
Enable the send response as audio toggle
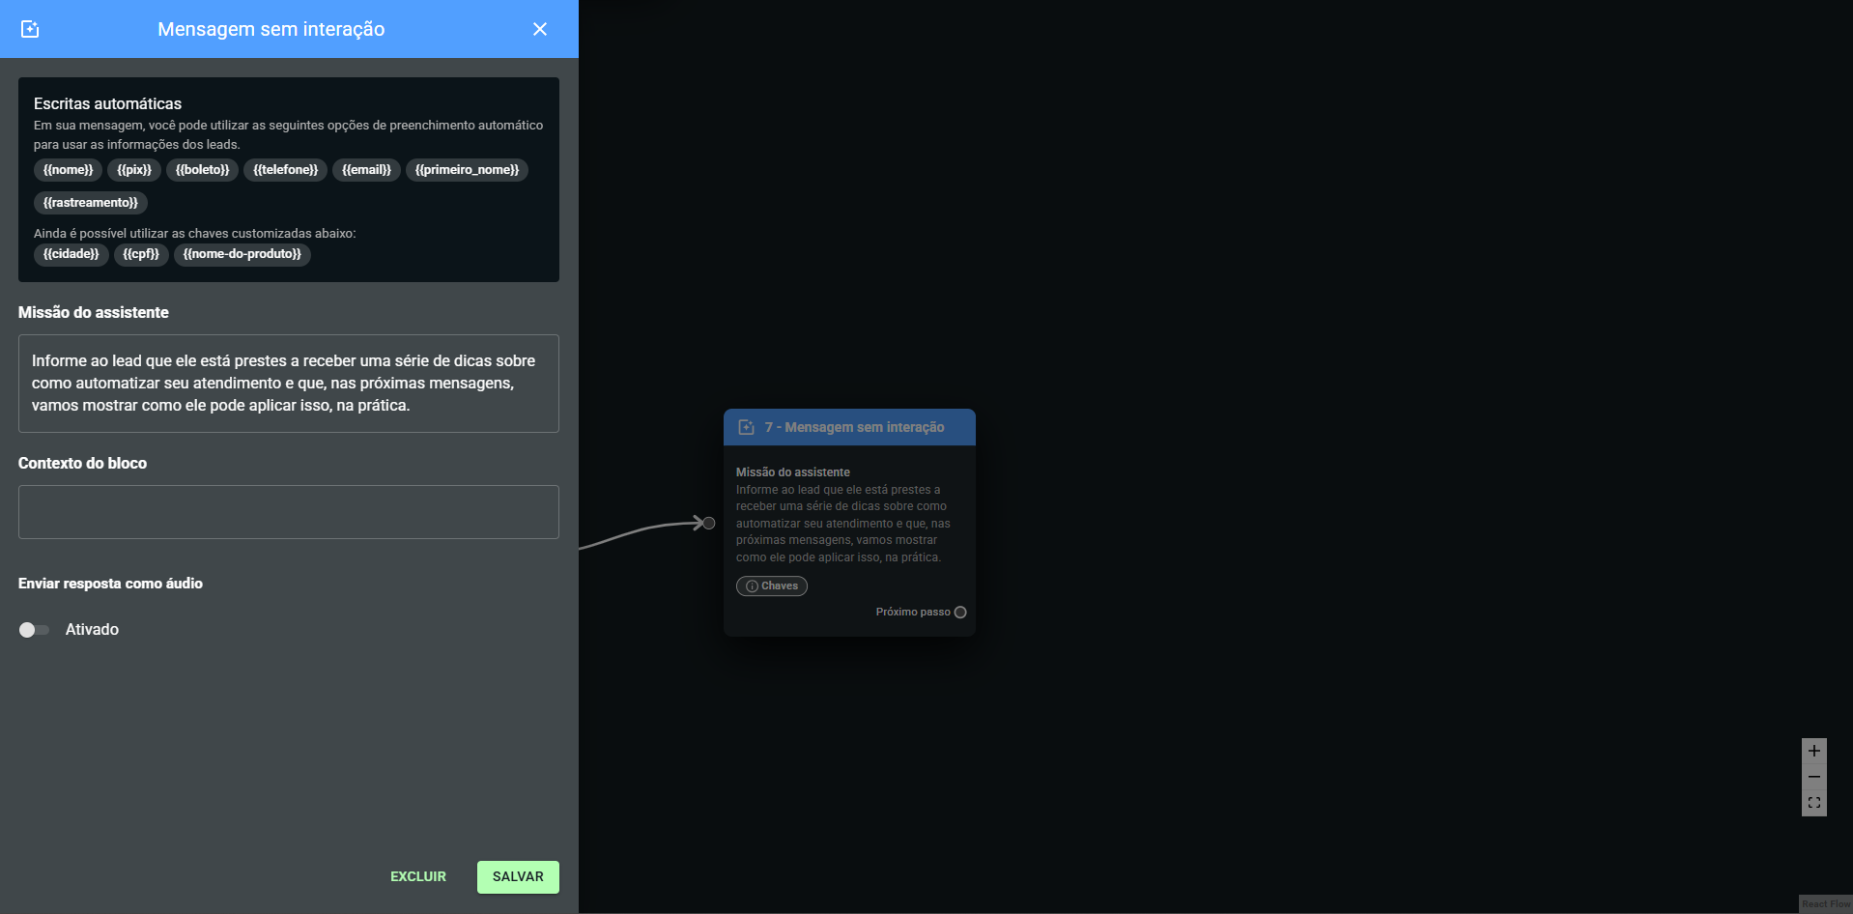(34, 630)
